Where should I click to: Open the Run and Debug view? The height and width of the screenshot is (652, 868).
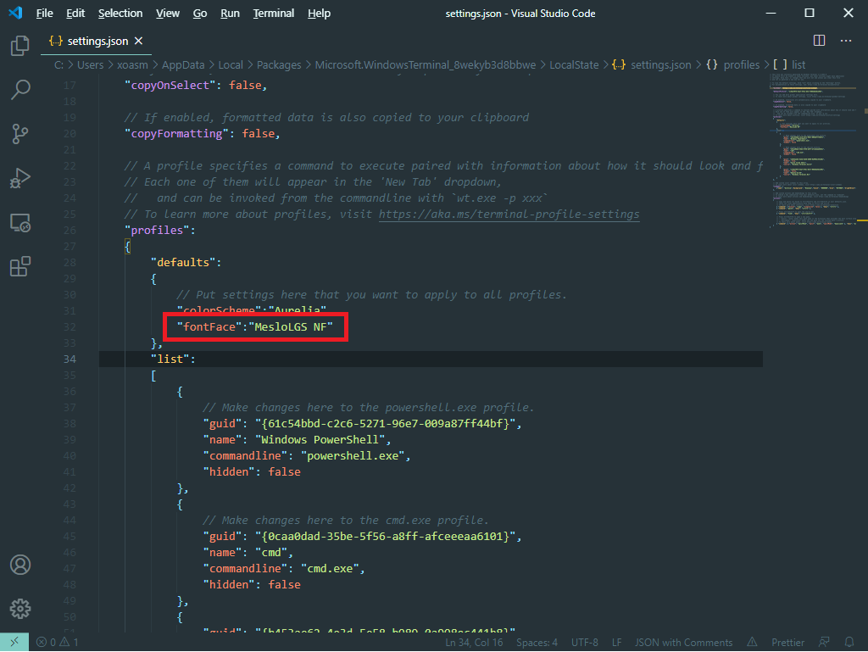pos(20,178)
